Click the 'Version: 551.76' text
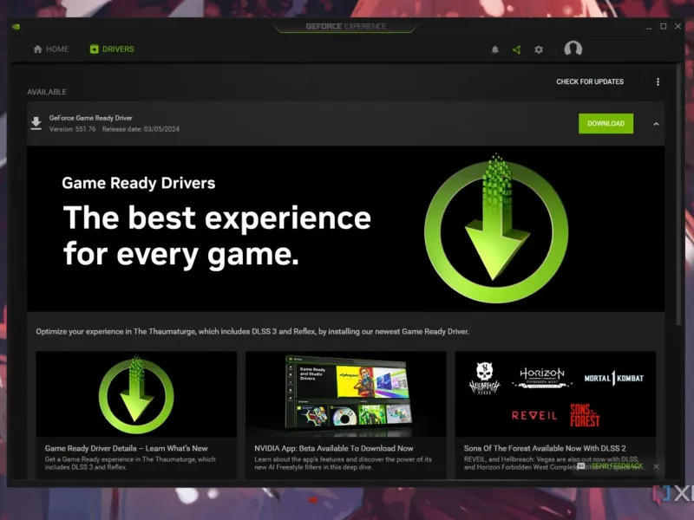The width and height of the screenshot is (694, 520). pos(73,129)
